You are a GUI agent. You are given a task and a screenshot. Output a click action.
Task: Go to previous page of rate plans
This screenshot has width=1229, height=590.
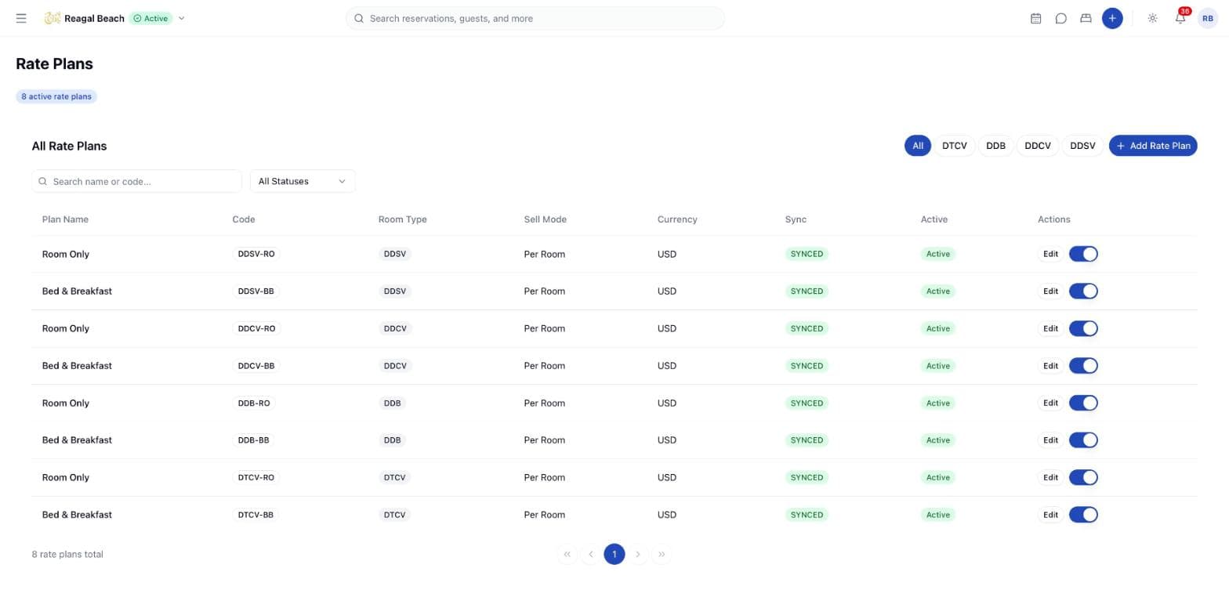click(590, 554)
